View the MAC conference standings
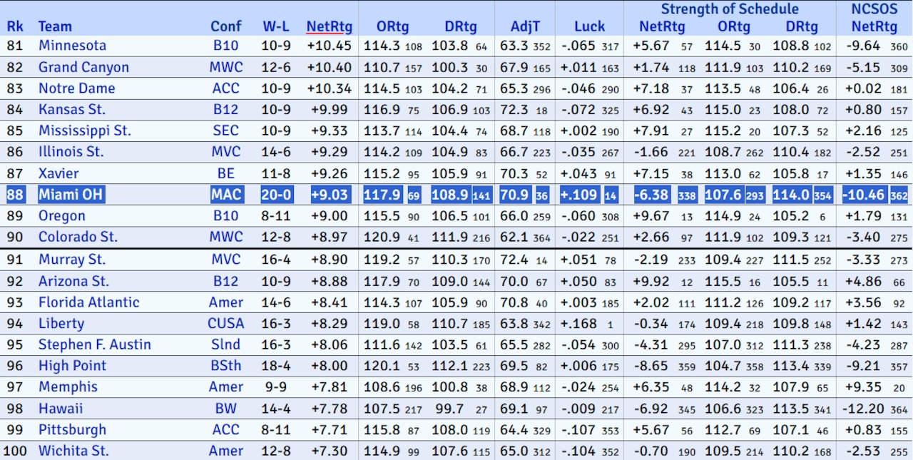The image size is (913, 460). coord(226,194)
